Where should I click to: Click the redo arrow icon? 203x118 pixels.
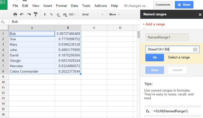(x=29, y=14)
